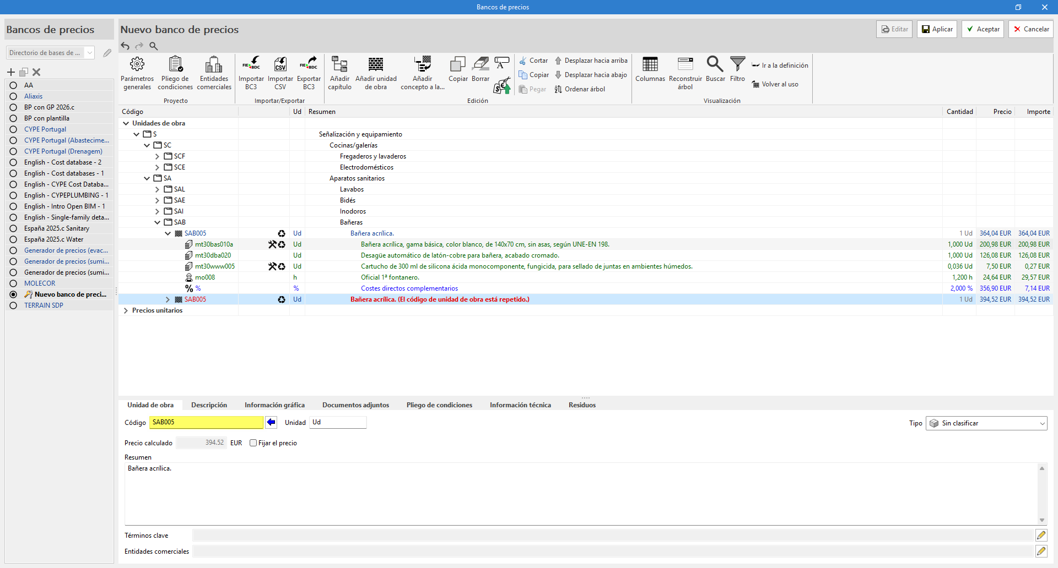This screenshot has height=568, width=1058.
Task: Click Añadir unidad de obra icon
Action: (x=376, y=72)
